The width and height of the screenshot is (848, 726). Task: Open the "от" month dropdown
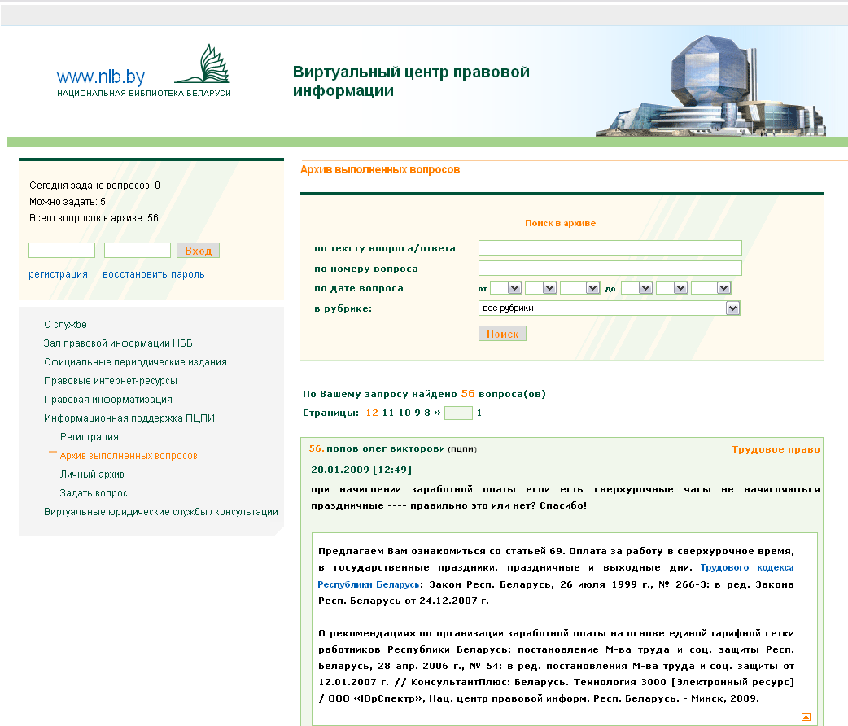(539, 287)
